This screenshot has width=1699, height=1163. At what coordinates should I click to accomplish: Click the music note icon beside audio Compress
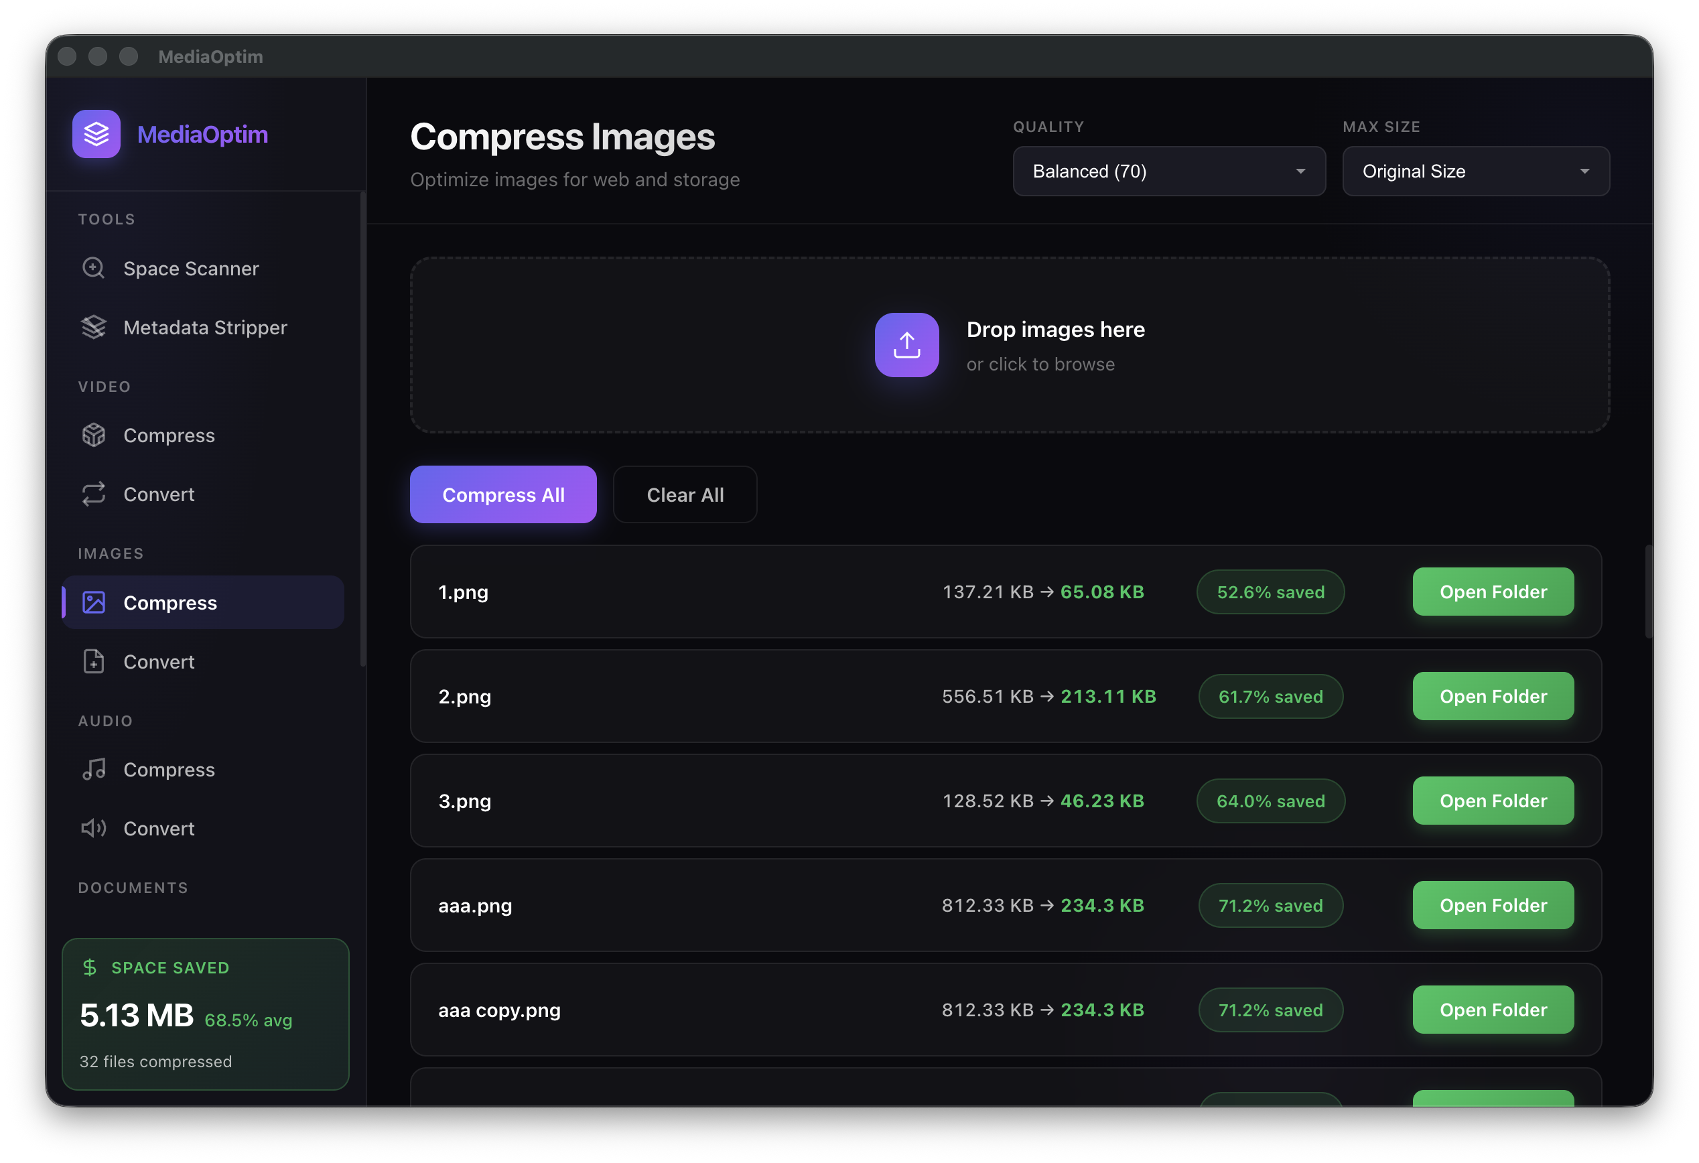coord(94,769)
